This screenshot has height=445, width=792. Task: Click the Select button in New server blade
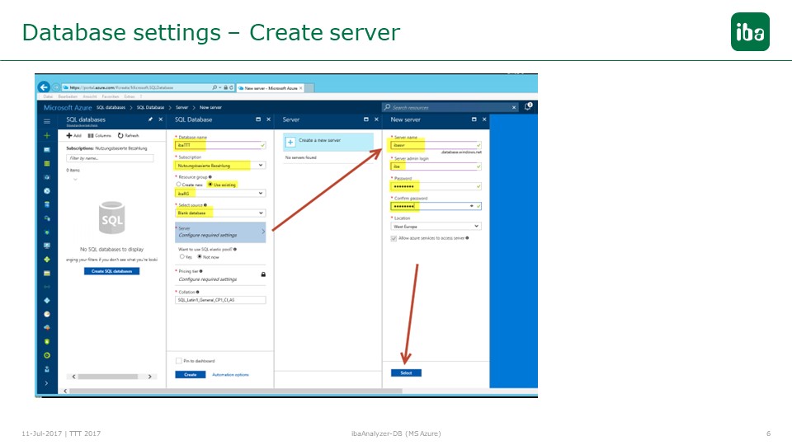click(406, 372)
